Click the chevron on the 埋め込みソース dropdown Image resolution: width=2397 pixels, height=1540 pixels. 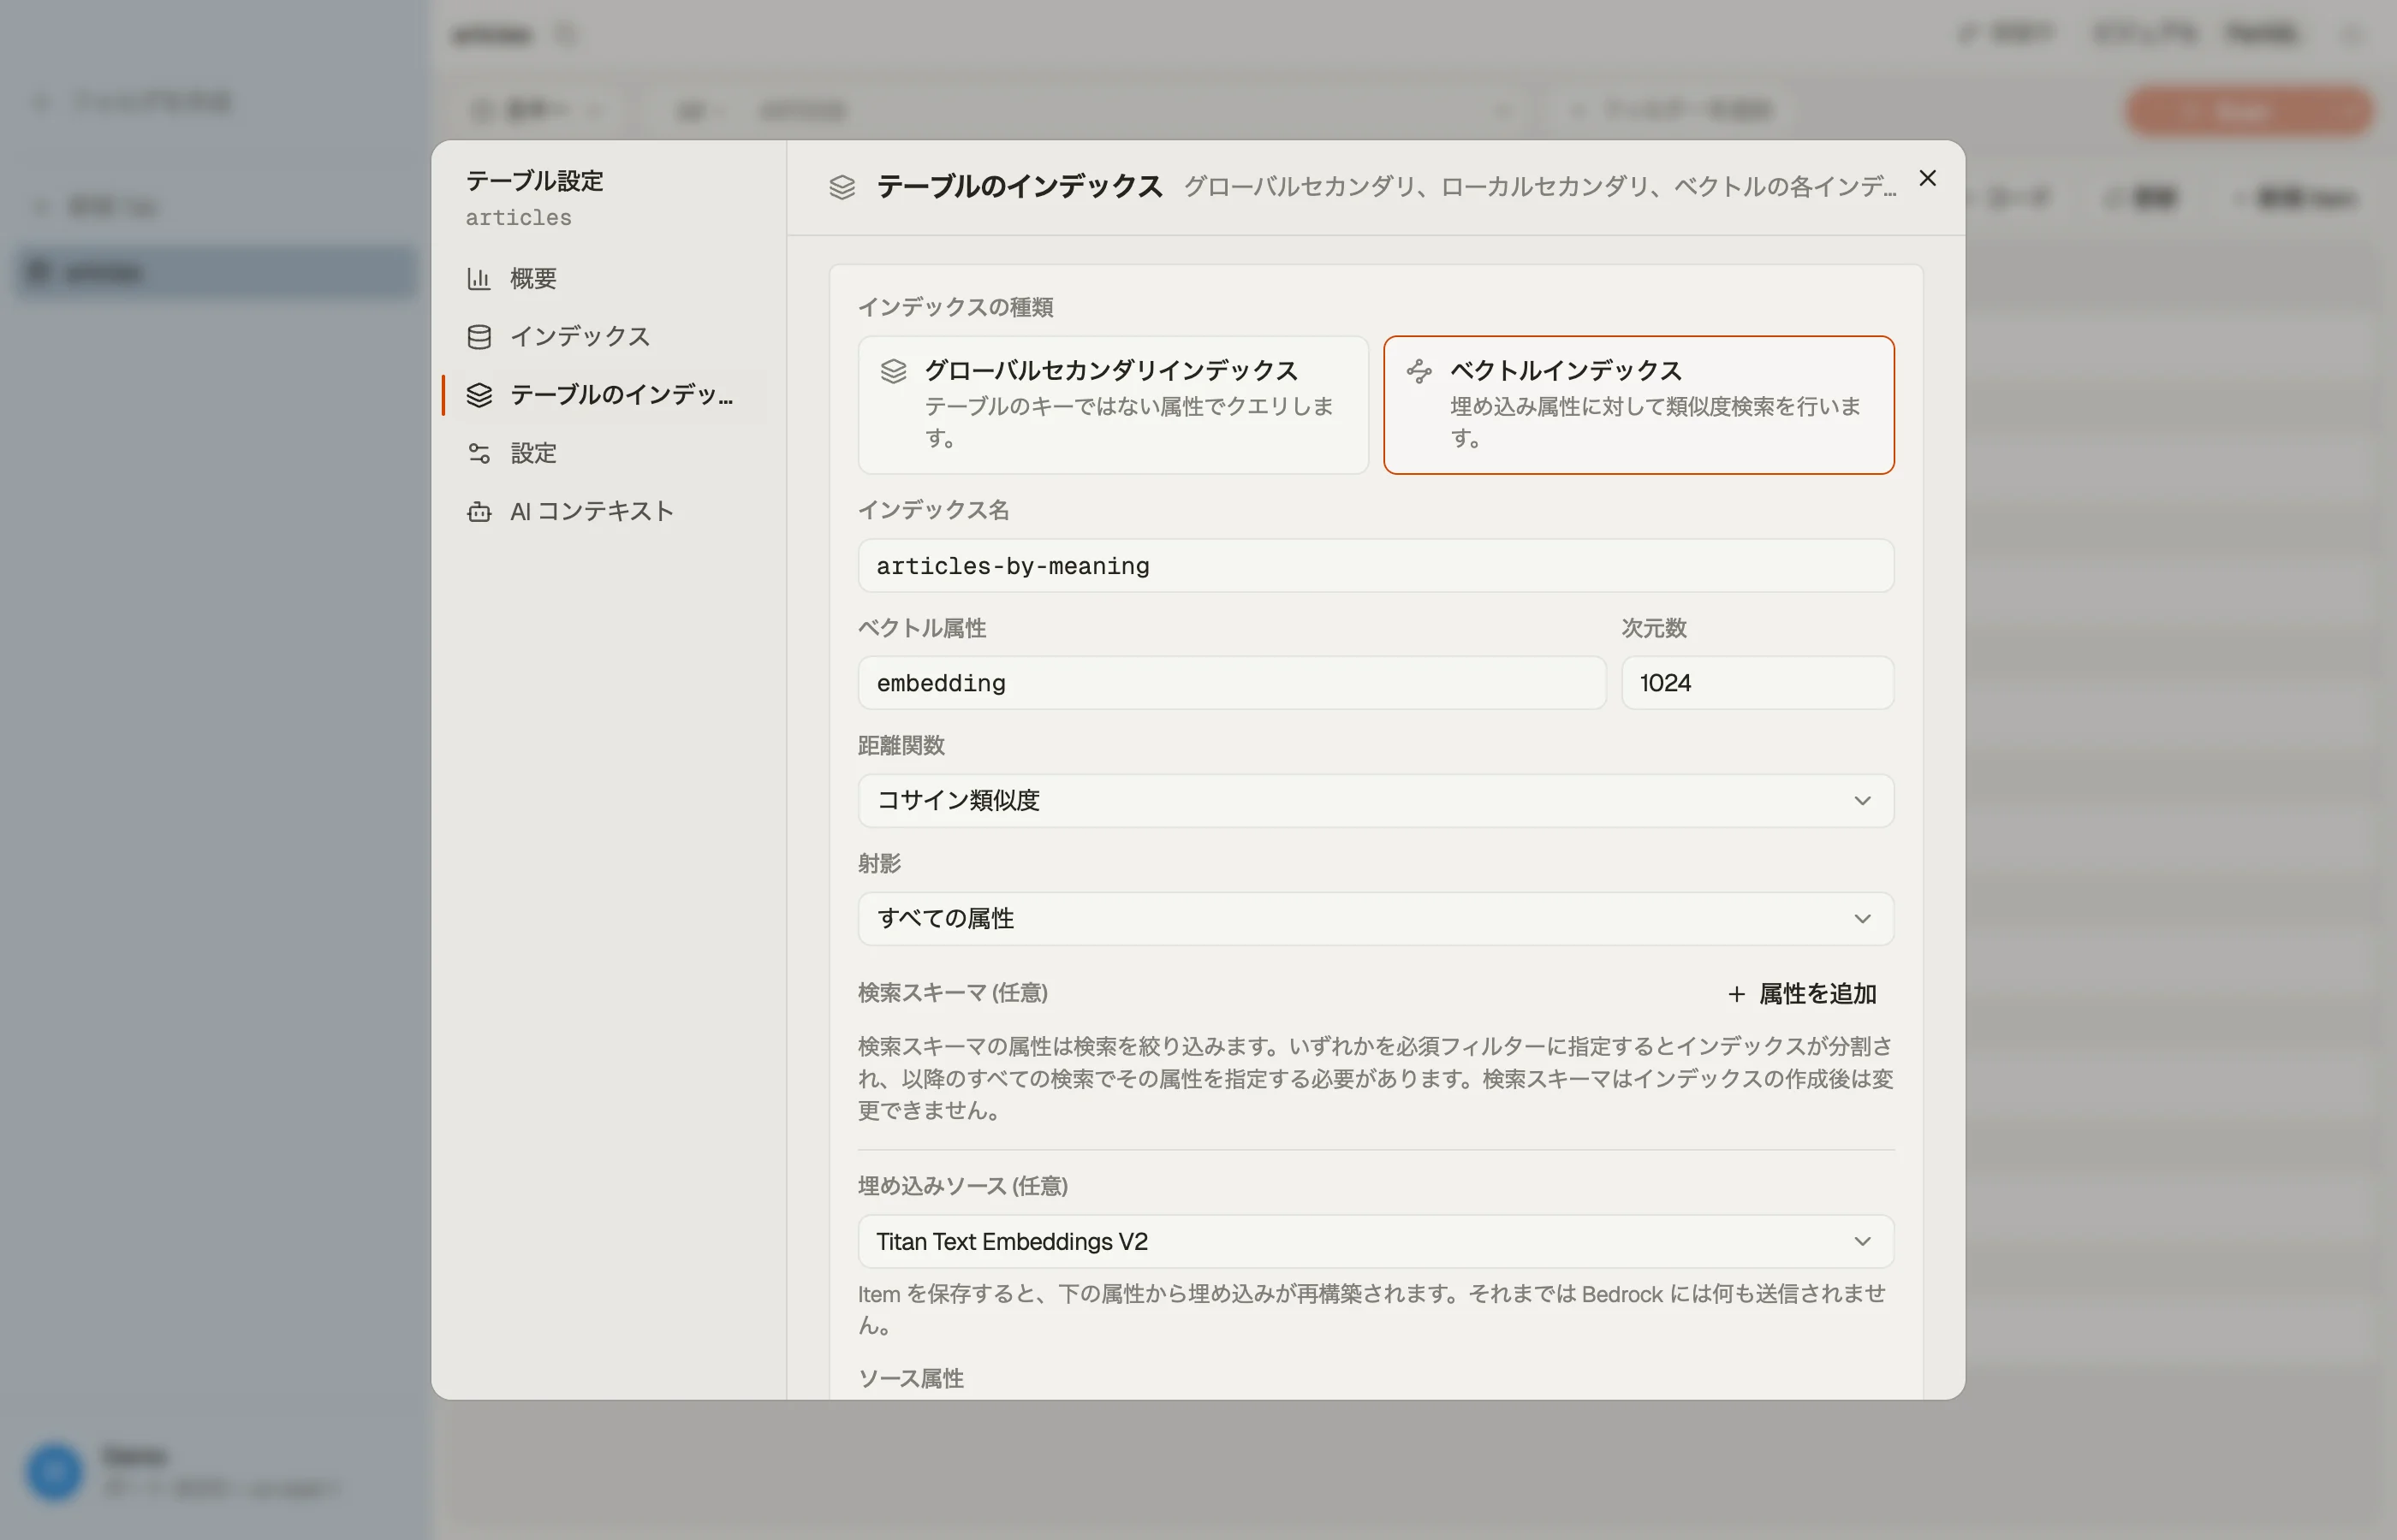tap(1862, 1241)
